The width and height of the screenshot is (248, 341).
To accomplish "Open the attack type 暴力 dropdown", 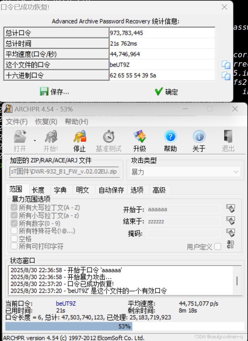I will (185, 172).
